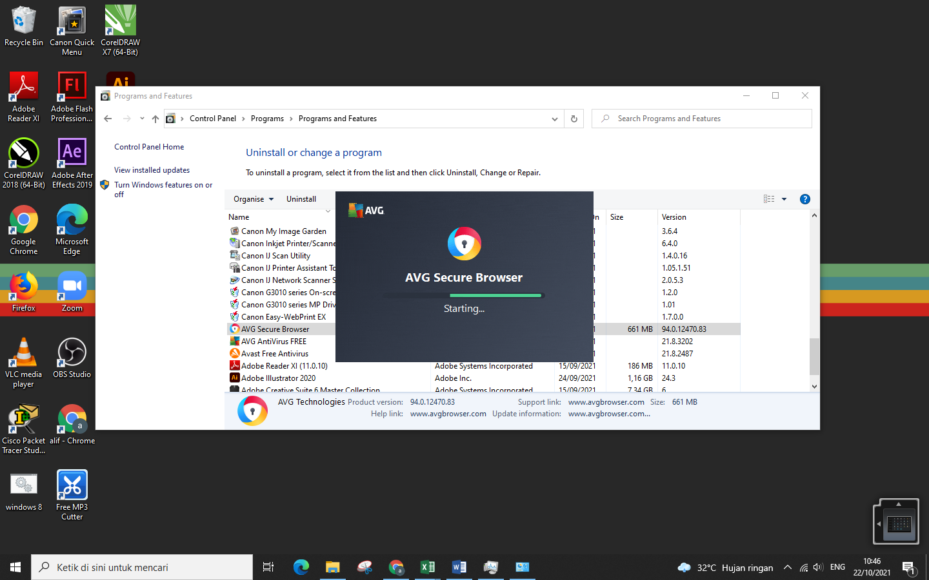This screenshot has width=929, height=580.
Task: Select Programs in the breadcrumb path
Action: 267,119
